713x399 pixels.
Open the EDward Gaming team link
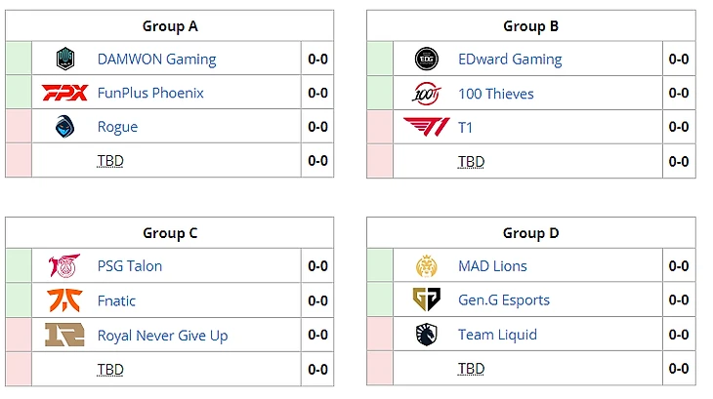click(x=510, y=60)
